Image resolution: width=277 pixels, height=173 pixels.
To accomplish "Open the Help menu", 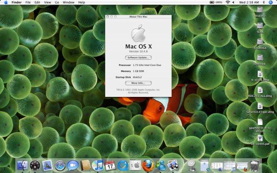I will tap(82, 2).
